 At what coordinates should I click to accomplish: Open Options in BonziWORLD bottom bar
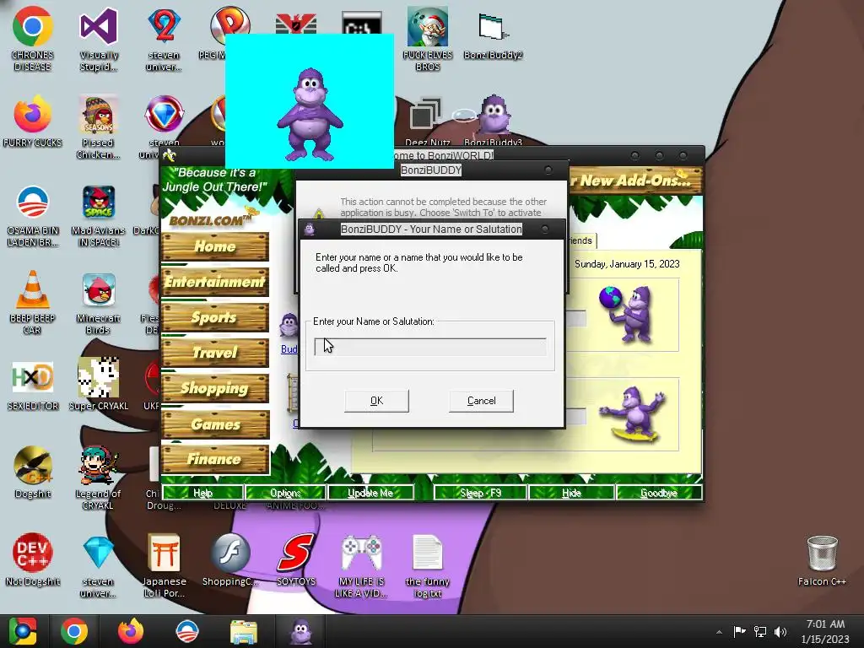pyautogui.click(x=285, y=493)
